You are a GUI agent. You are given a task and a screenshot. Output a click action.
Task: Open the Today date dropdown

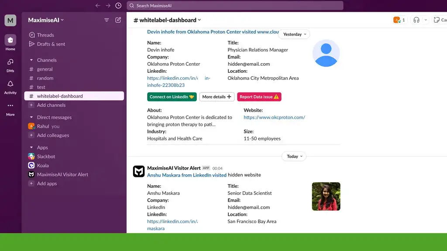point(294,156)
